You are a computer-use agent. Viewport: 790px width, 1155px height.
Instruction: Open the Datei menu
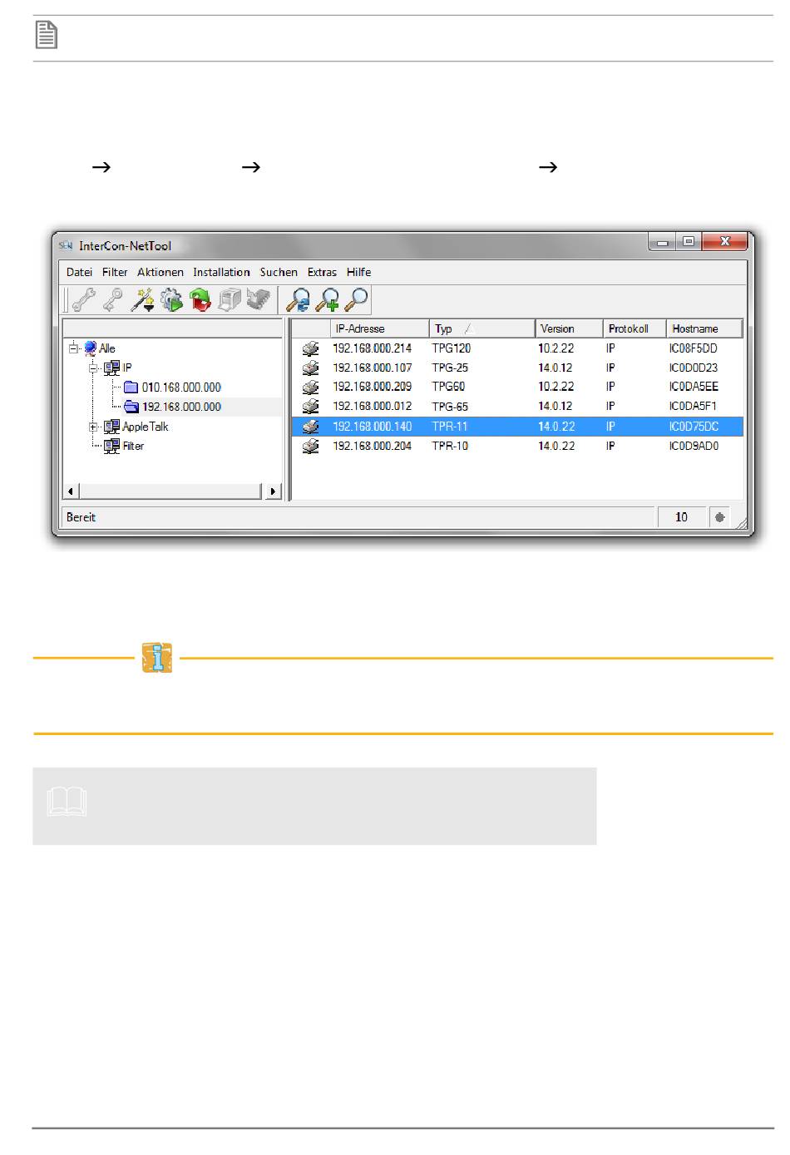(x=79, y=272)
